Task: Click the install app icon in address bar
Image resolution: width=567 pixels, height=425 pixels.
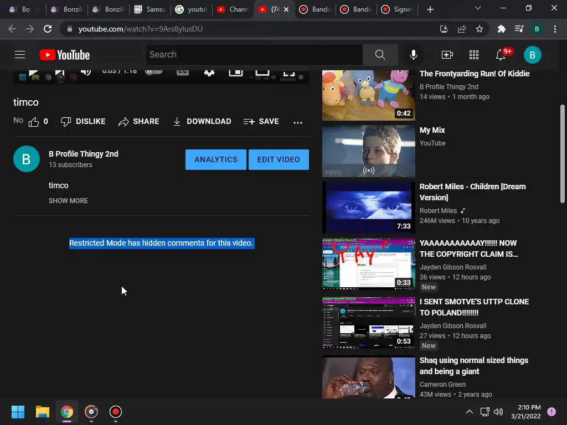Action: point(444,29)
